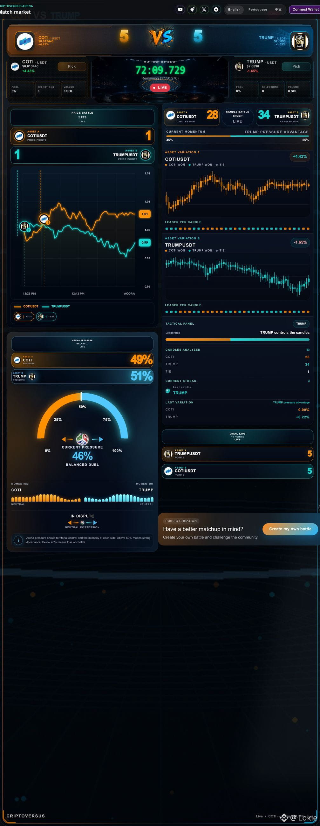320x826 pixels.
Task: Click TRUMPUSDT icon in Candle Battle card
Action: tap(305, 115)
